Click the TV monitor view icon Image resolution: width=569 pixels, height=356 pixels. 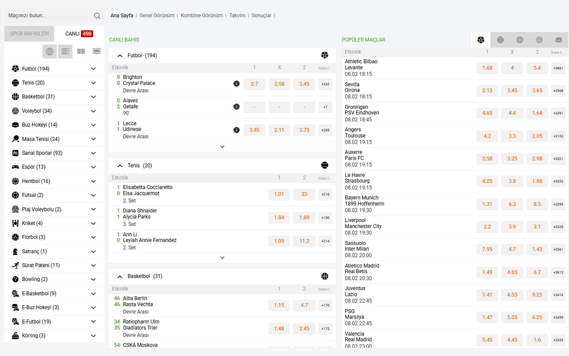click(96, 52)
